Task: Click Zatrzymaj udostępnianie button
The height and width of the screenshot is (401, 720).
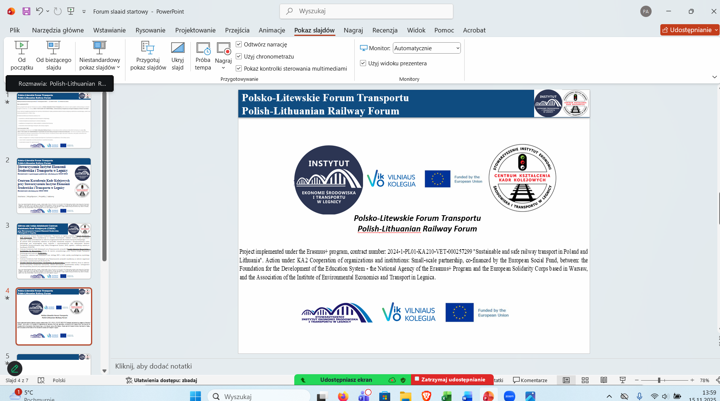Action: pyautogui.click(x=452, y=380)
